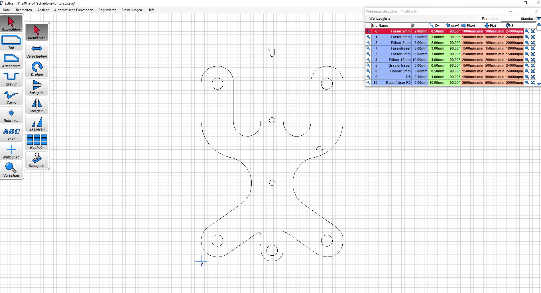Select the Carve tool
The height and width of the screenshot is (293, 541).
(11, 97)
